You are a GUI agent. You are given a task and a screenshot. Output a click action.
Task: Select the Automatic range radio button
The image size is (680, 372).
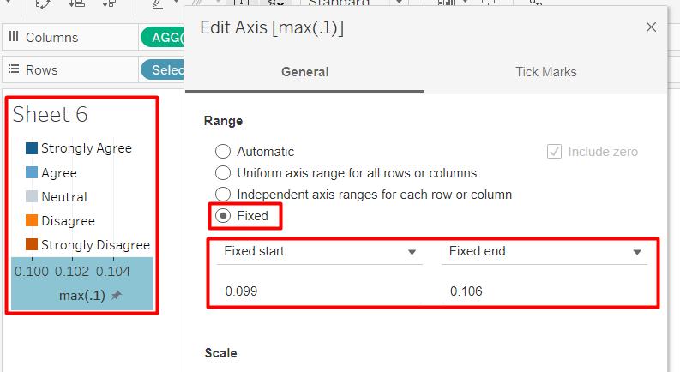[223, 152]
